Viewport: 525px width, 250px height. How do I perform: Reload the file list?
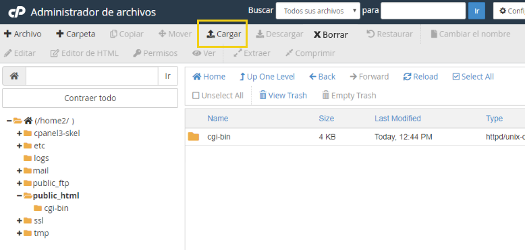click(x=420, y=77)
